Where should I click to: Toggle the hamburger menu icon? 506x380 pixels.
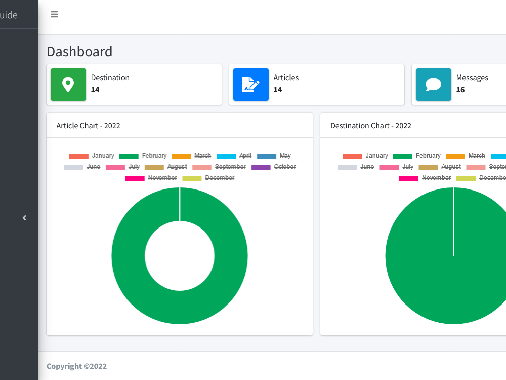coord(54,14)
